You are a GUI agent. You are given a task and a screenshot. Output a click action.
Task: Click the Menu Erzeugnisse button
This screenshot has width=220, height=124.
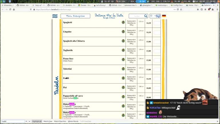[75, 16]
